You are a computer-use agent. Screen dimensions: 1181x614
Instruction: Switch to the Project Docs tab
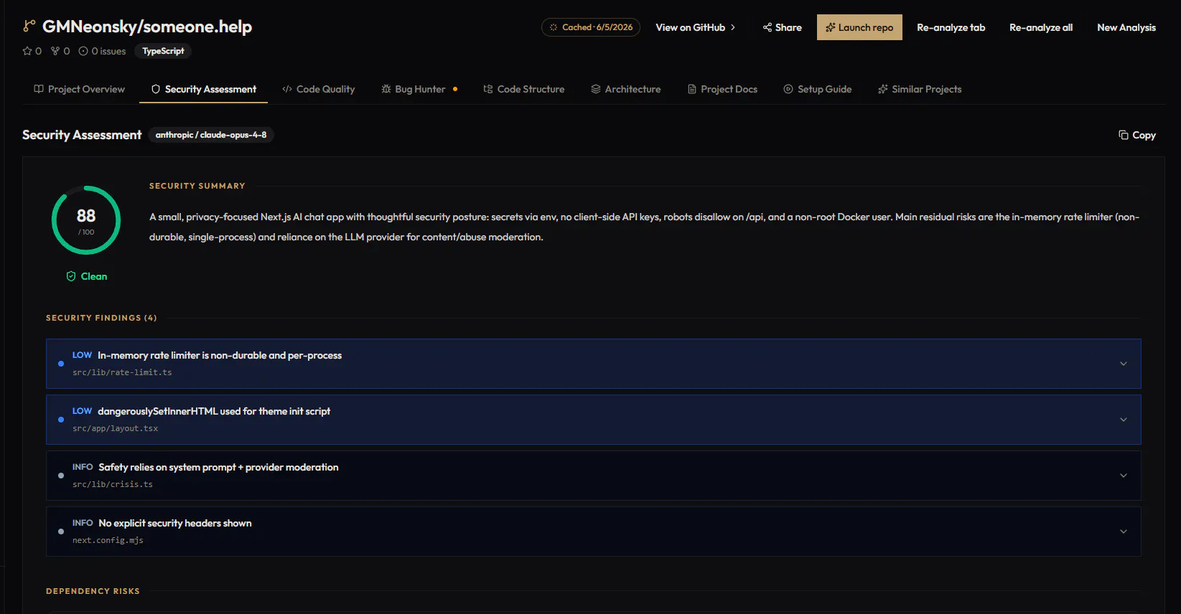[722, 89]
